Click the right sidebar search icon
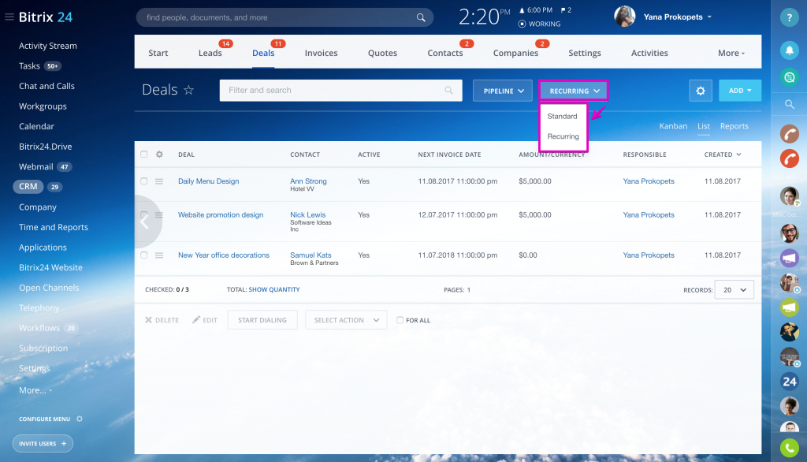Screen dimensions: 807x462 tap(789, 105)
